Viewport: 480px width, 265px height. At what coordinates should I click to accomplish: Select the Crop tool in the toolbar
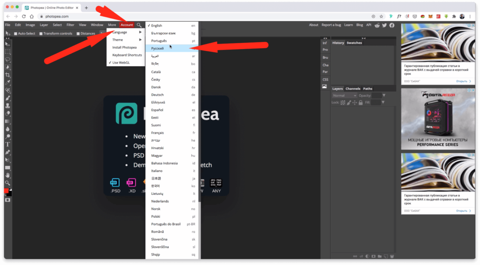pos(7,75)
